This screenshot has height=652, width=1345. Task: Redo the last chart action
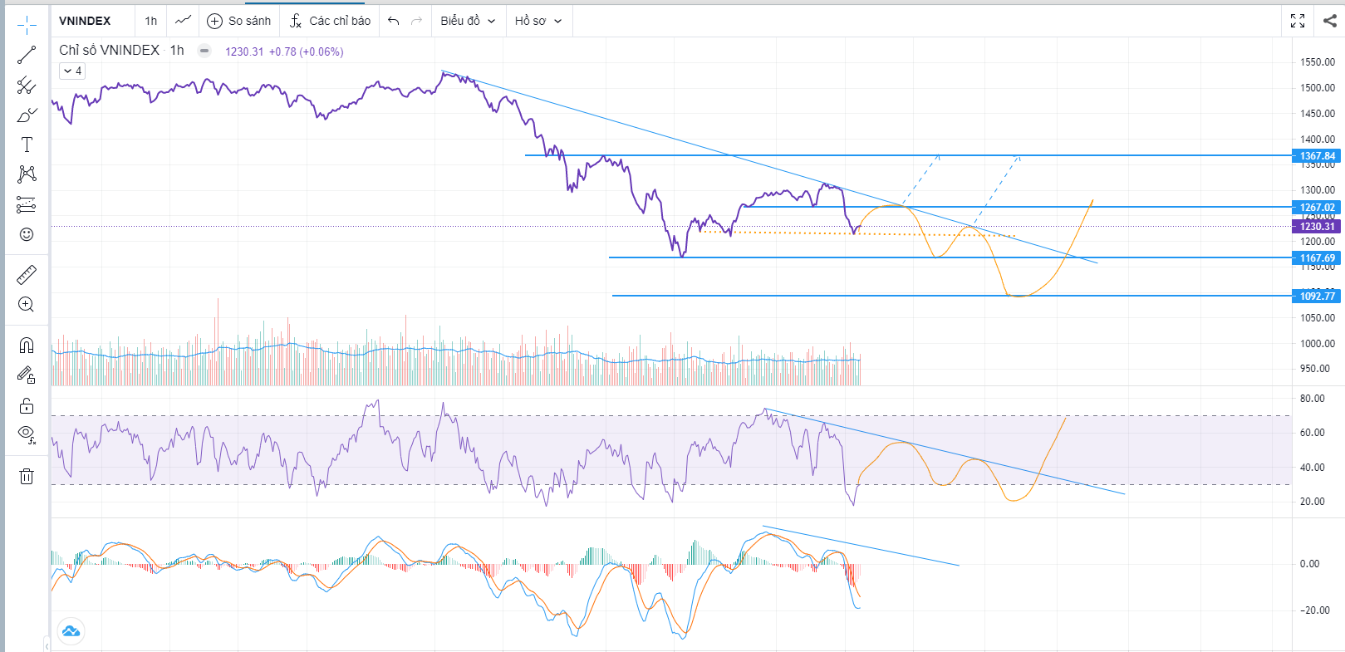(417, 21)
